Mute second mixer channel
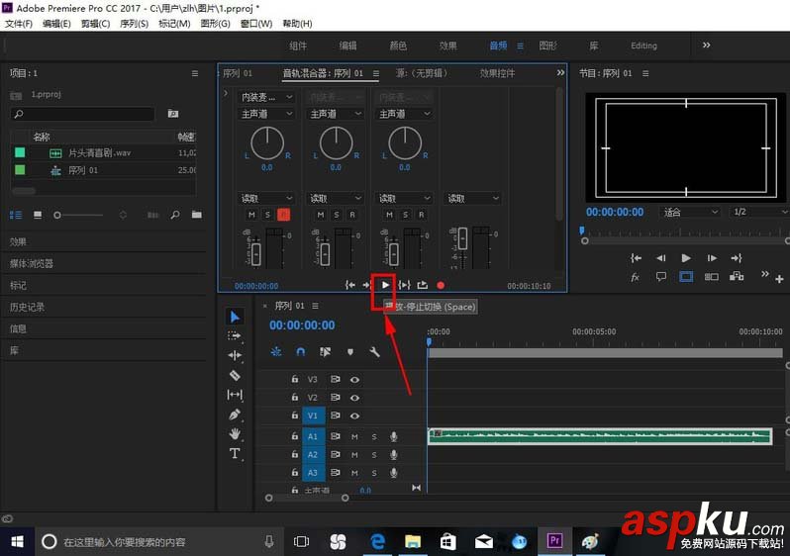 tap(321, 215)
